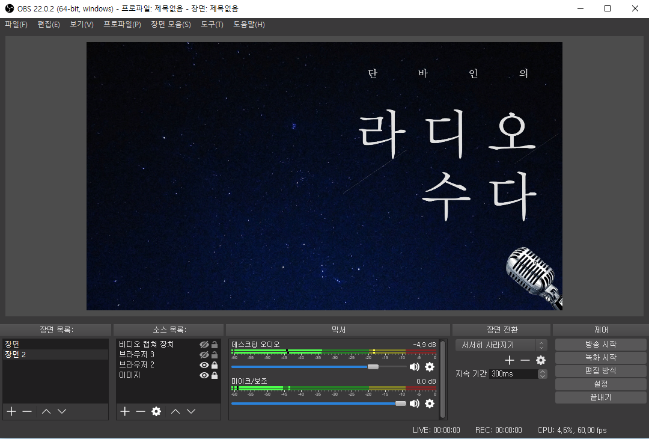Open the 장면 모음(S) menu

[171, 25]
